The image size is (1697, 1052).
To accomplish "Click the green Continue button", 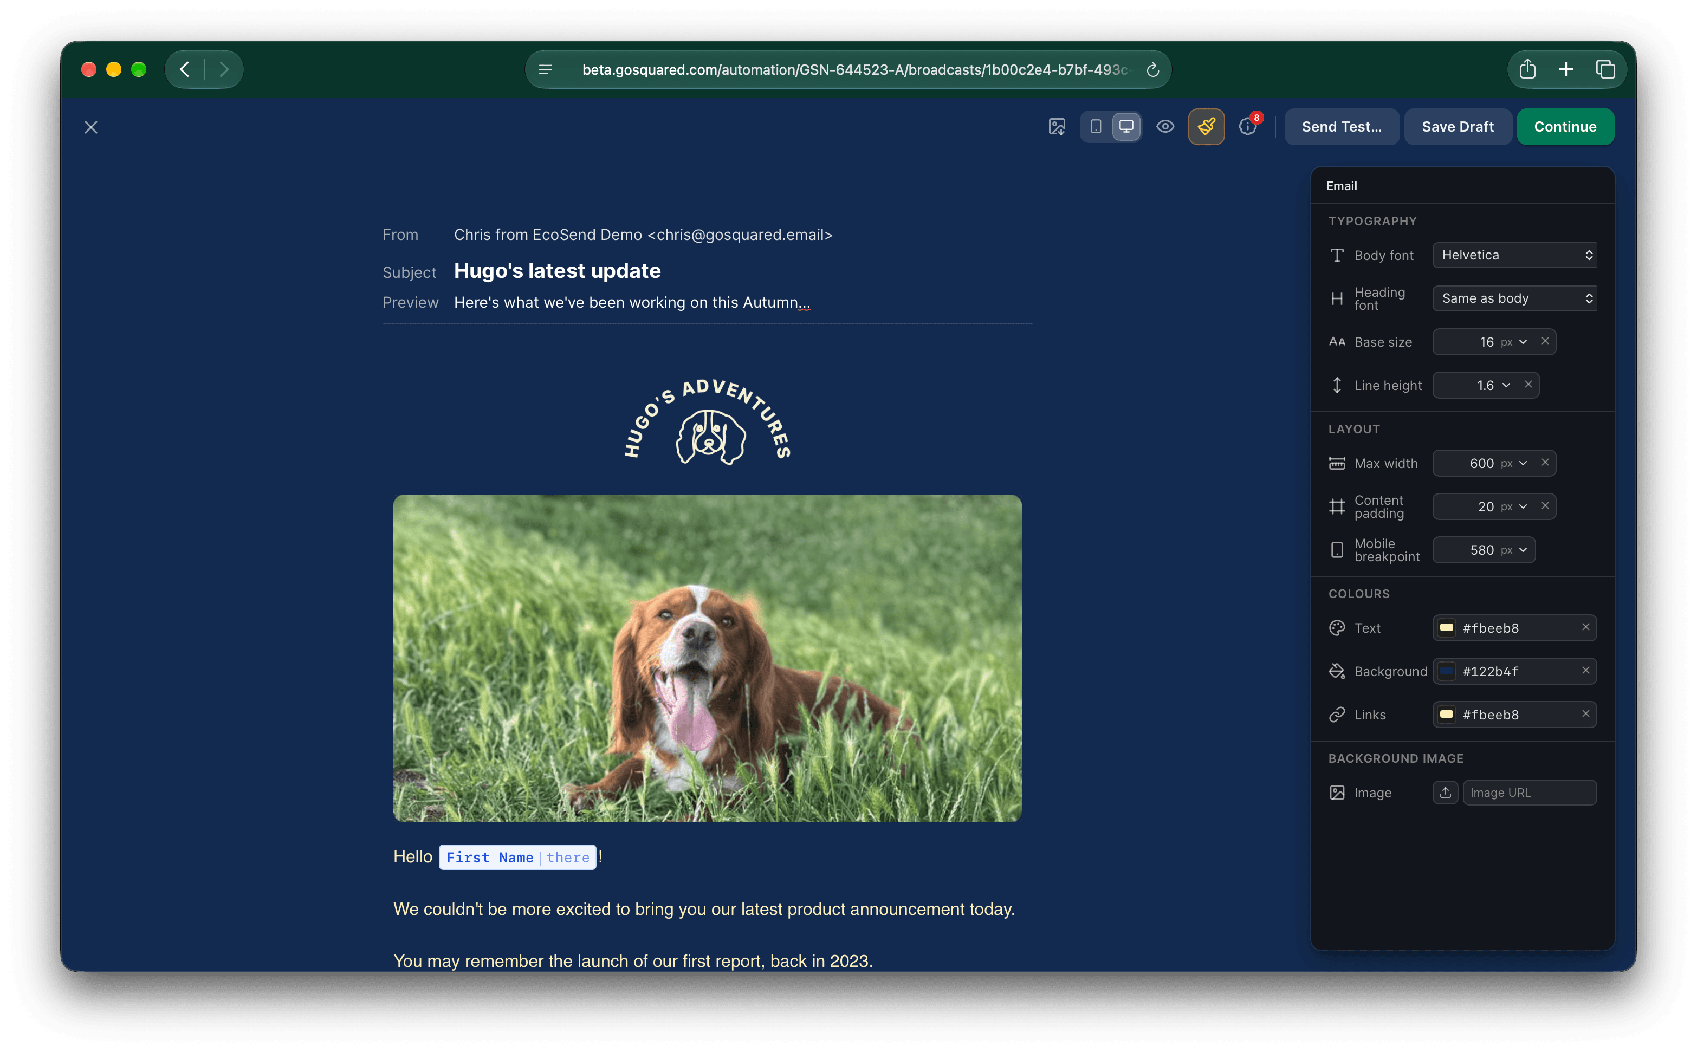I will coord(1565,127).
